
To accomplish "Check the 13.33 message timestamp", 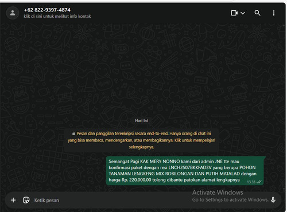I will click(251, 182).
